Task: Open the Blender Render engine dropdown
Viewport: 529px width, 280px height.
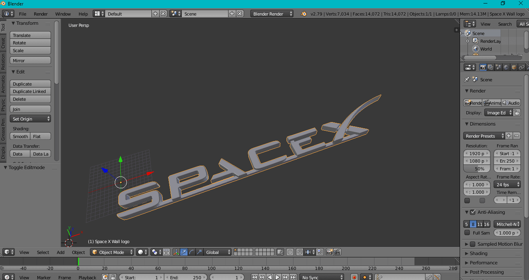Action: pyautogui.click(x=272, y=14)
